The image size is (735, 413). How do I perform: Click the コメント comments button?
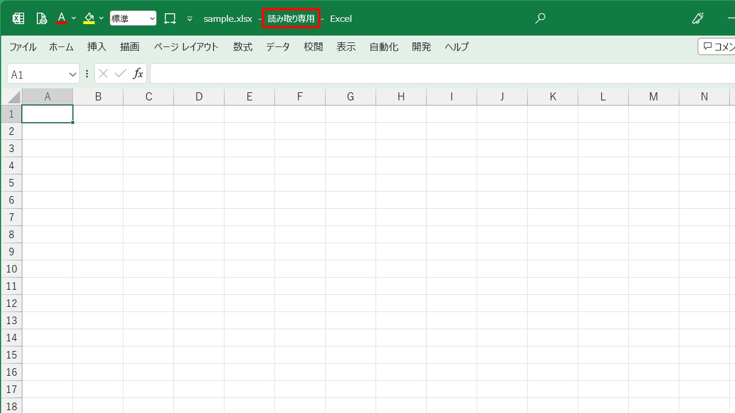[719, 46]
